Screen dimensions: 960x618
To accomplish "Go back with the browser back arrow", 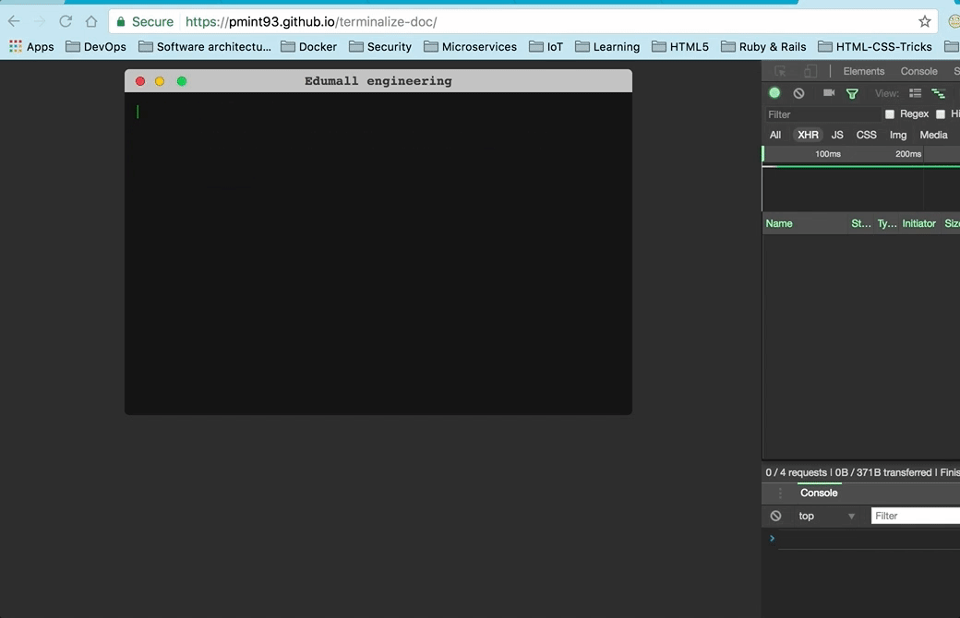I will point(14,21).
